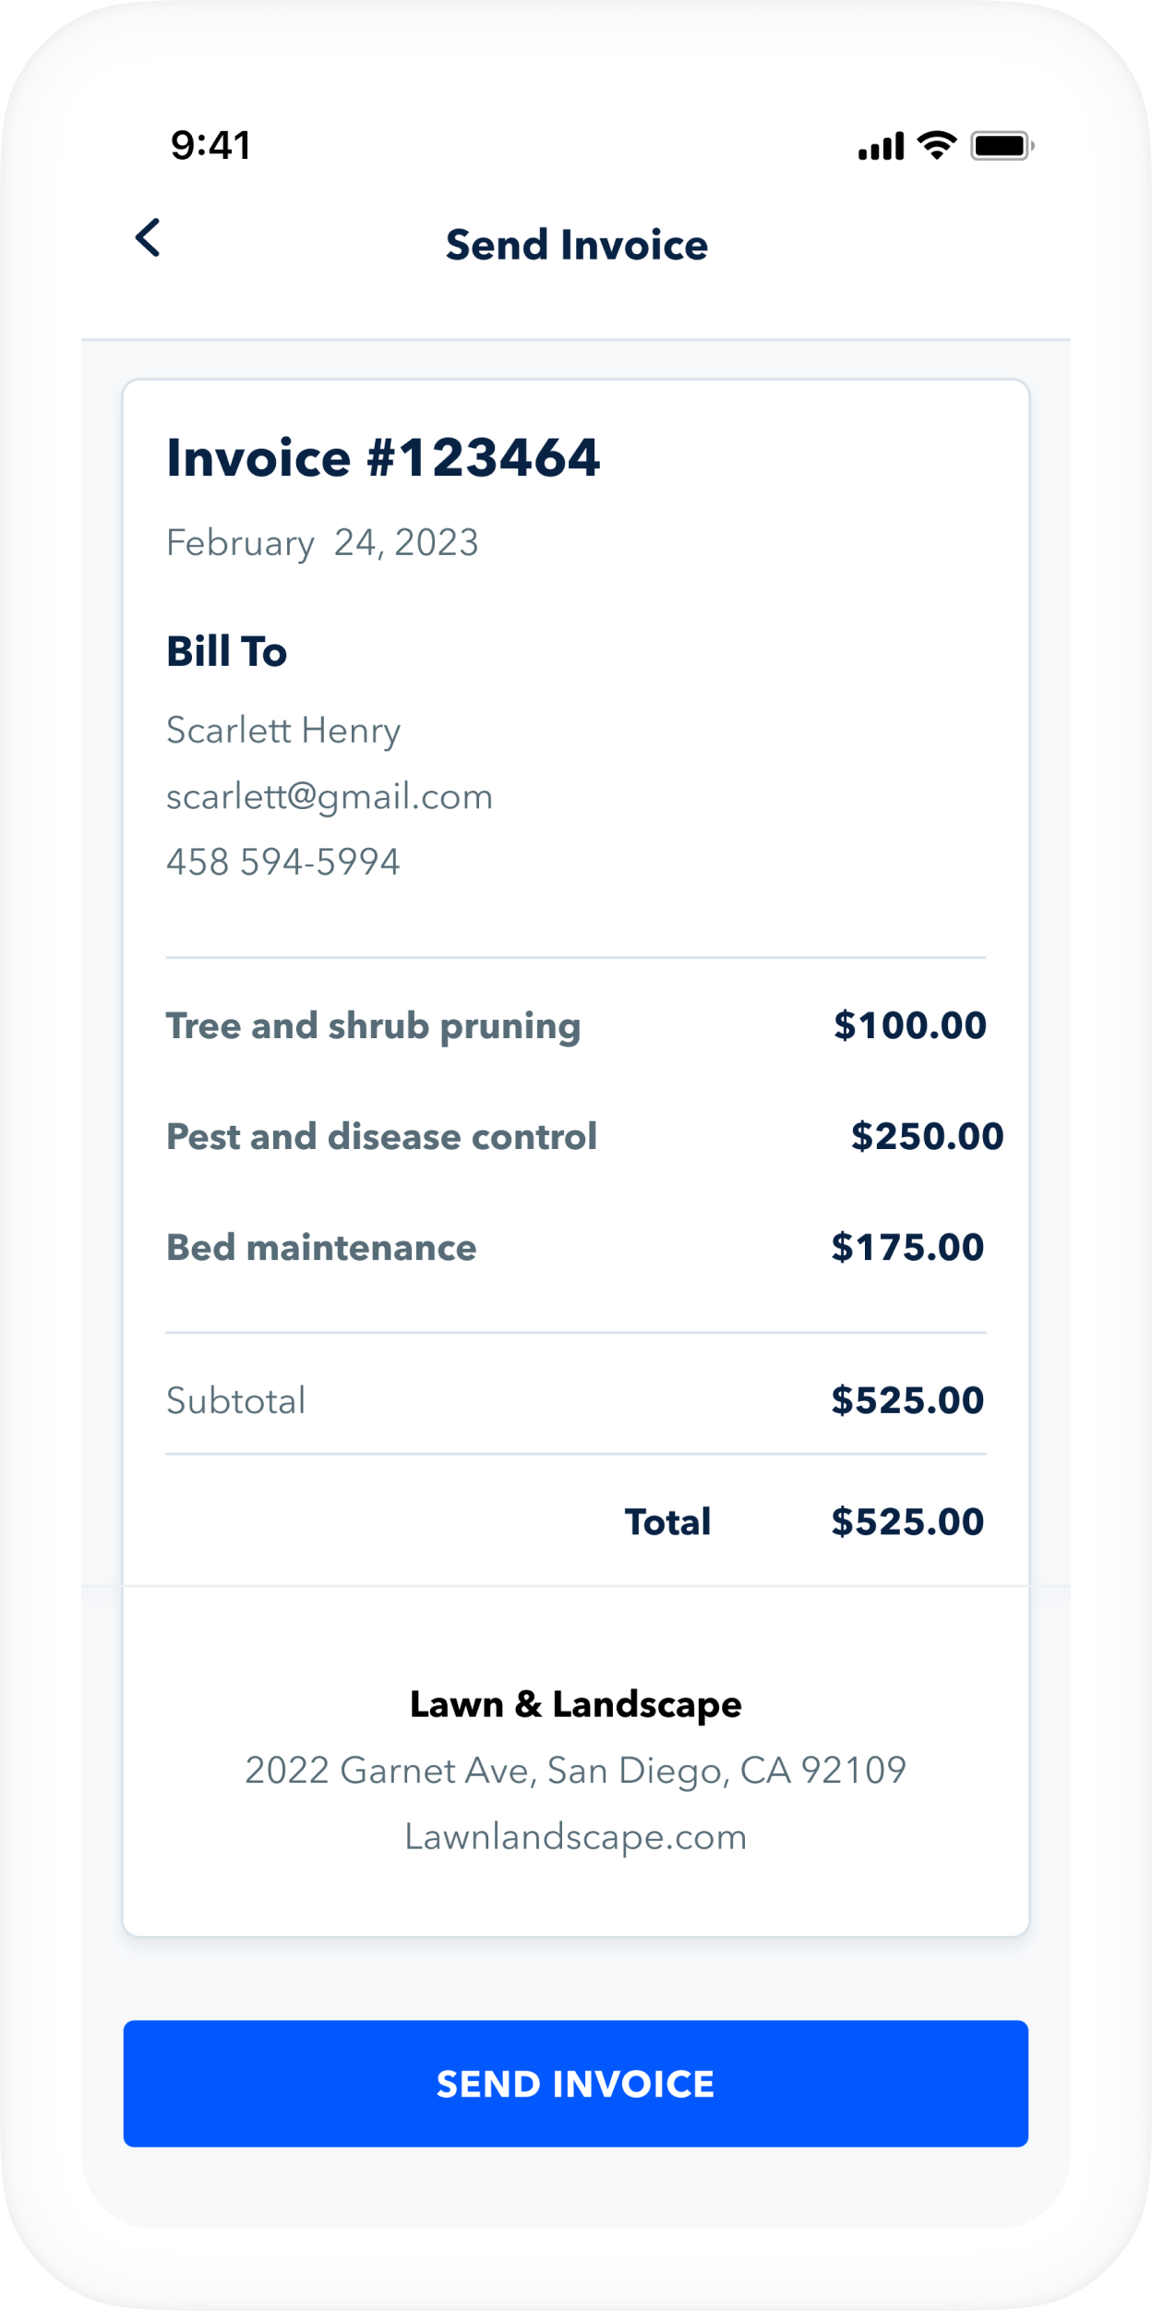This screenshot has width=1152, height=2311.
Task: Select the Tree and shrub pruning line
Action: (x=373, y=1026)
